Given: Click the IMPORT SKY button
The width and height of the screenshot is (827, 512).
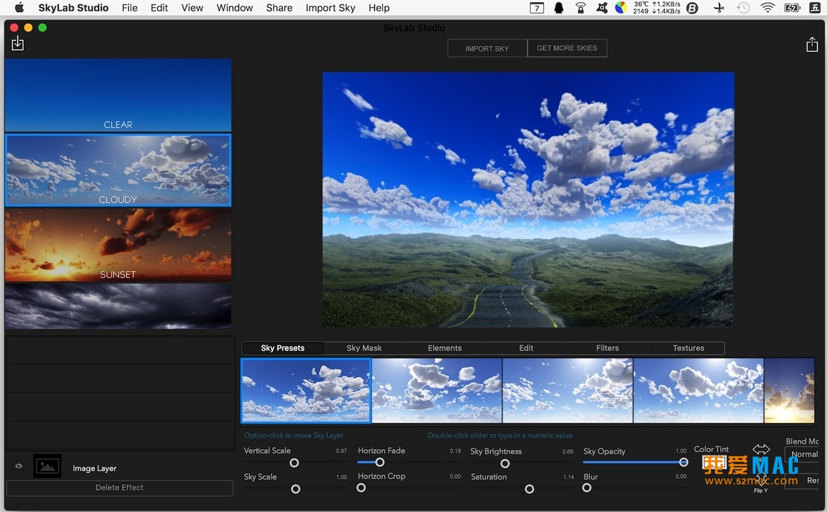Looking at the screenshot, I should point(487,48).
